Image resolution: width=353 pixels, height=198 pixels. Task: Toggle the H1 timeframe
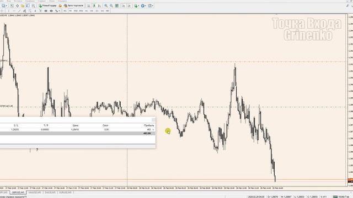pos(86,11)
